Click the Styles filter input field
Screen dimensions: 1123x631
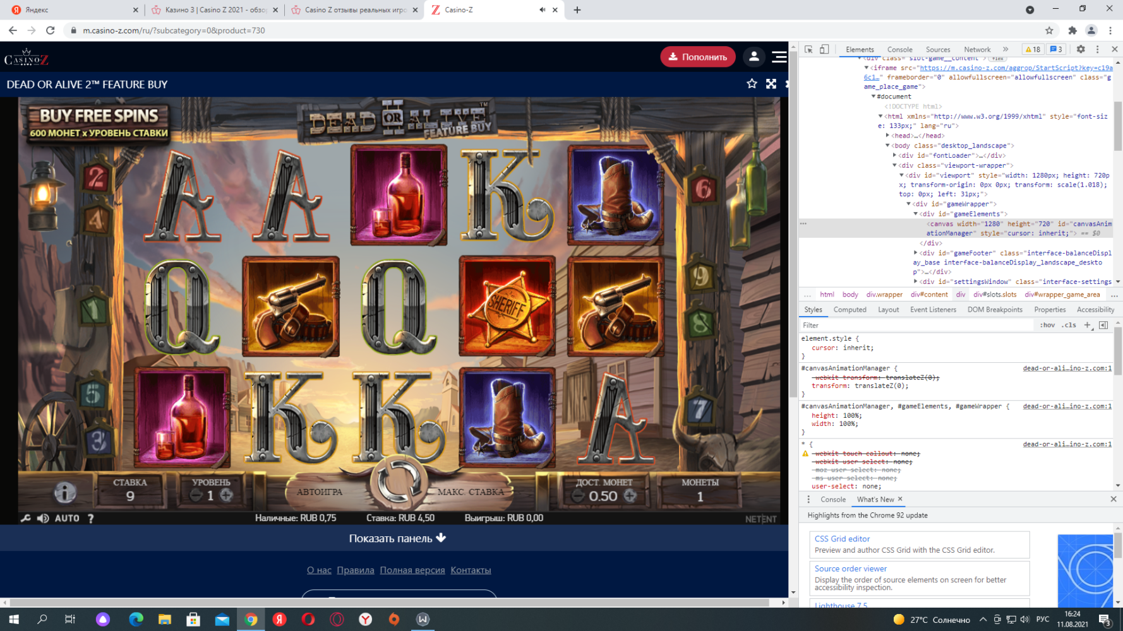click(x=917, y=325)
